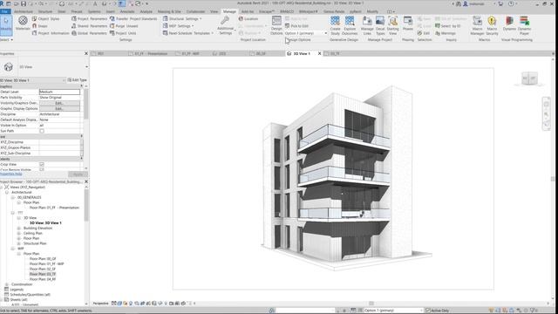Close the Project Browser panel
Image resolution: width=558 pixels, height=314 pixels.
[x=86, y=181]
